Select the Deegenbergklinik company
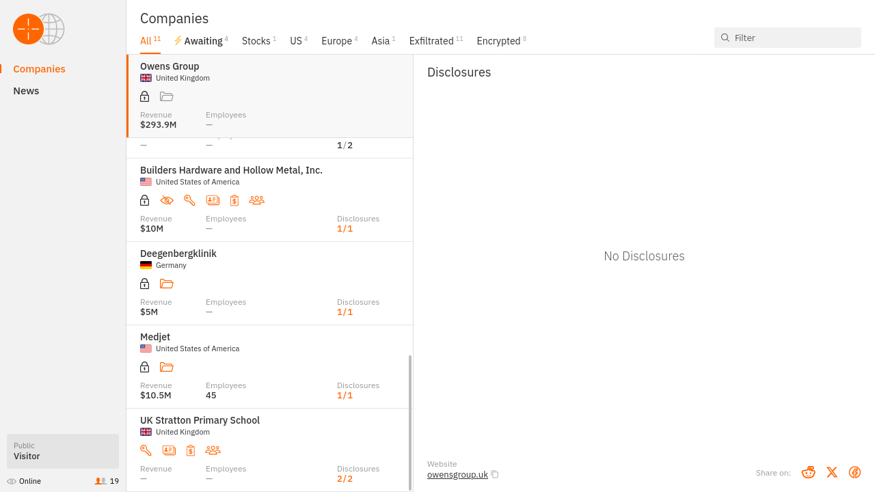The width and height of the screenshot is (875, 492). [x=270, y=284]
